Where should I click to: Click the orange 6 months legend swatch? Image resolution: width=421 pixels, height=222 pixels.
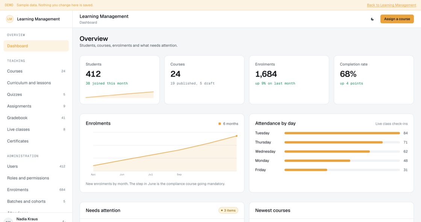[x=220, y=124]
